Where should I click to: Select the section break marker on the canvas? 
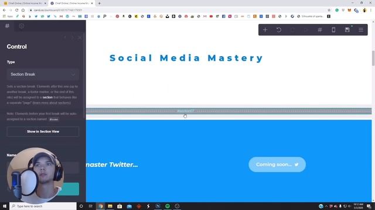point(229,111)
